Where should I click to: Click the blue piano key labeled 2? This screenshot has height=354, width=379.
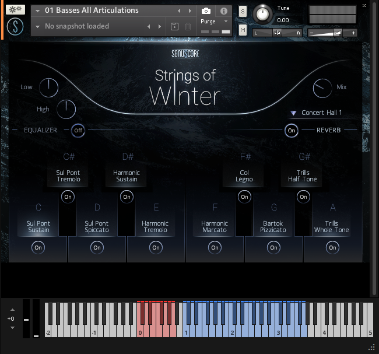click(232, 332)
